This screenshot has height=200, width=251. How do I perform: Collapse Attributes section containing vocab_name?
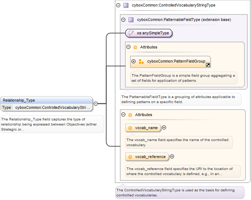pyautogui.click(x=123, y=114)
